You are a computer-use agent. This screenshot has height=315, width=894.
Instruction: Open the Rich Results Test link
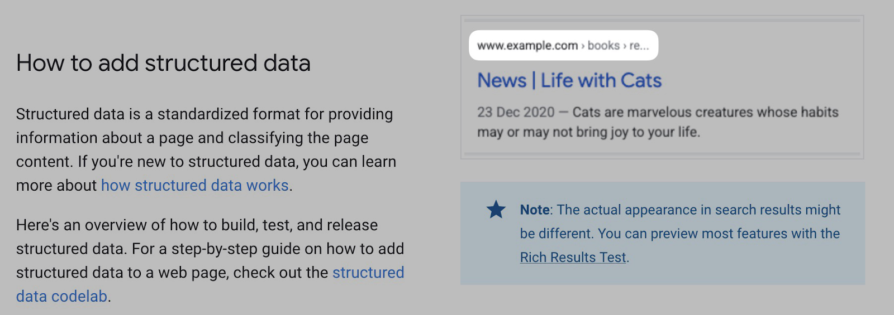pos(573,257)
